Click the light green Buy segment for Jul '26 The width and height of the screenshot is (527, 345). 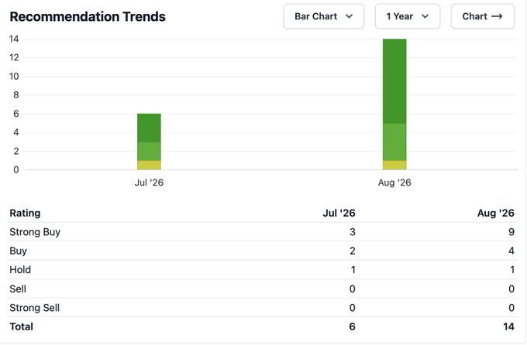tap(149, 152)
